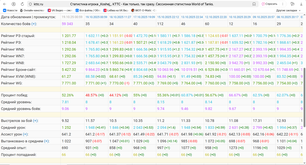Open the three-dot menu beside Спросить
The height and width of the screenshot is (165, 306).
tap(283, 4)
